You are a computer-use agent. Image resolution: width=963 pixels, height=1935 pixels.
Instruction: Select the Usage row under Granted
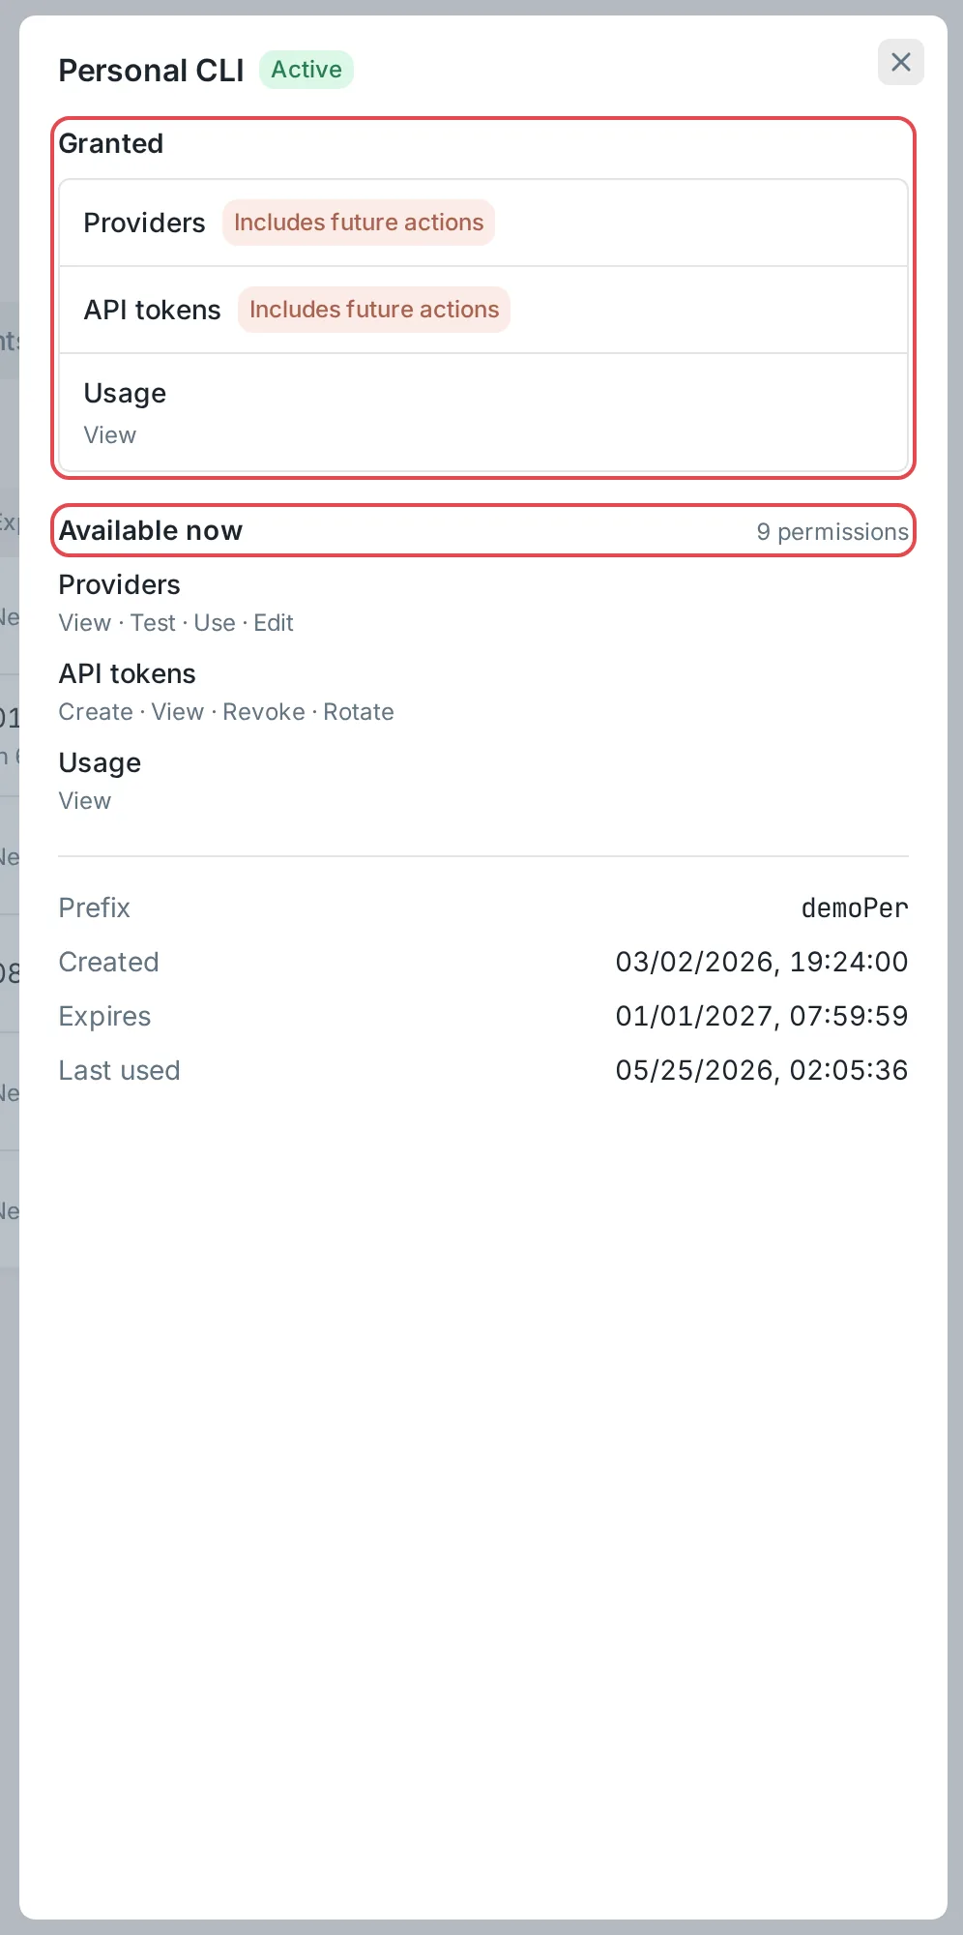(x=483, y=413)
